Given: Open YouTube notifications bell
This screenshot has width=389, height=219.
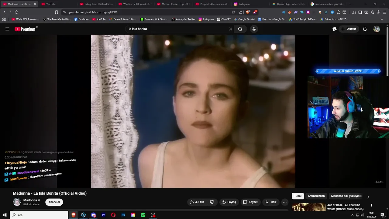Looking at the screenshot, I should point(365,29).
